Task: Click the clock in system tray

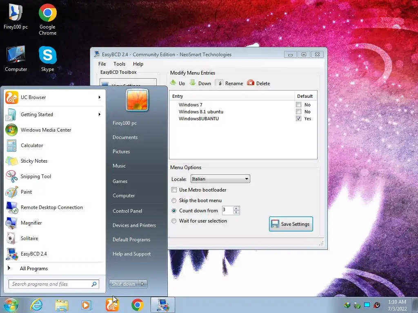Action: point(397,305)
